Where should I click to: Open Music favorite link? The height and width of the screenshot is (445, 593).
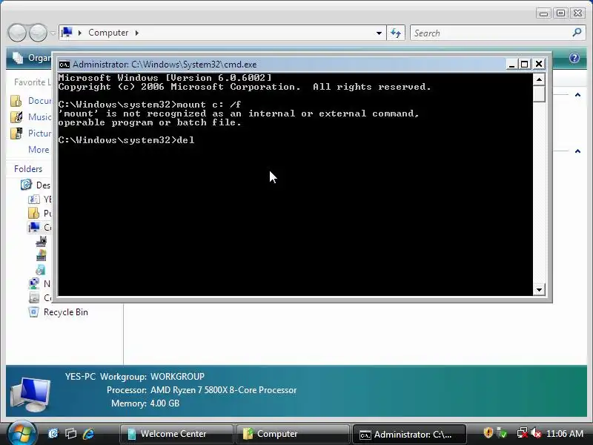coord(31,117)
